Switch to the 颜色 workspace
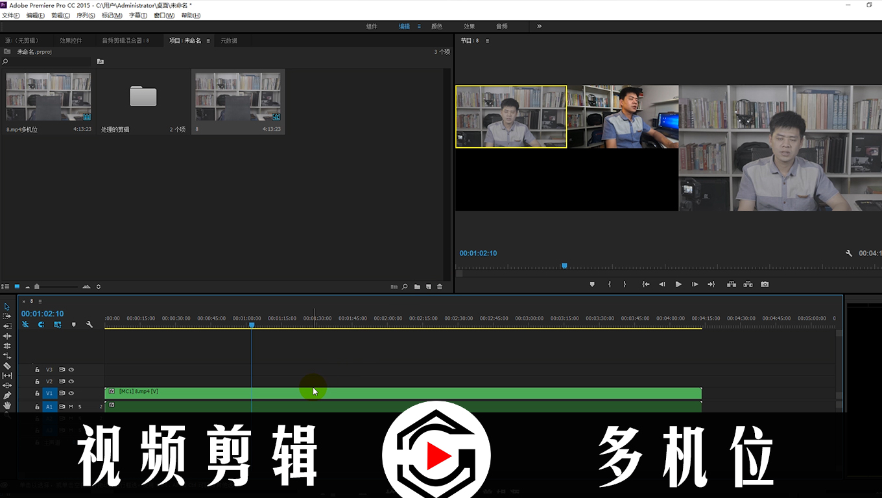Screen dimensions: 882x498 coord(436,27)
